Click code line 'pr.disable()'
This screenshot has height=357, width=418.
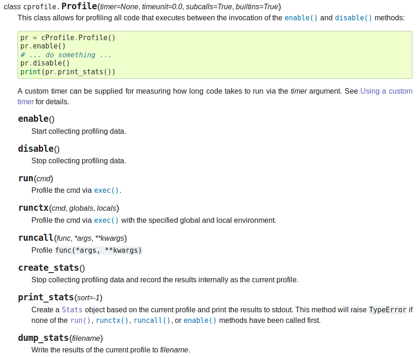coord(45,63)
